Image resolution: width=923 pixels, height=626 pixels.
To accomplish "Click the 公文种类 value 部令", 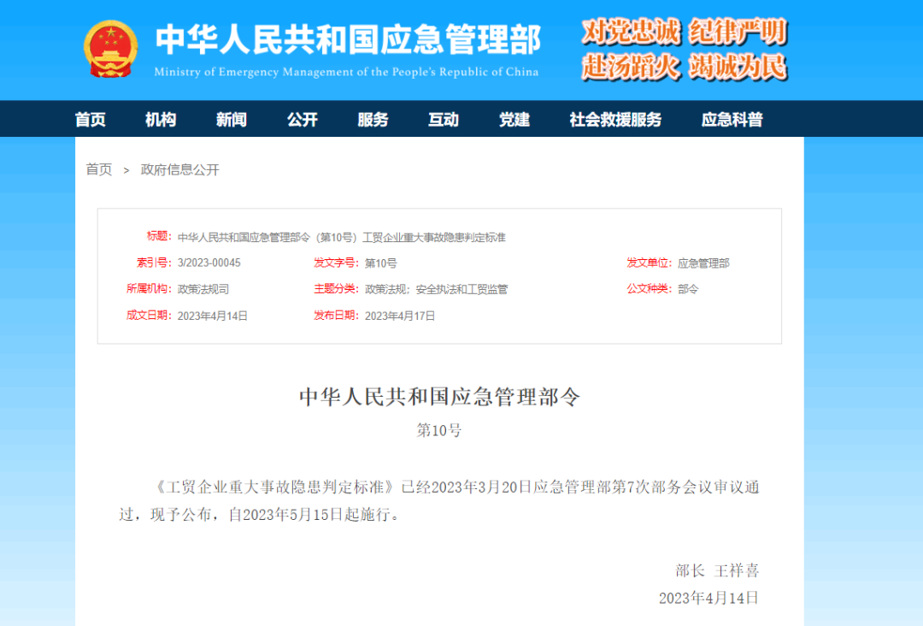I will click(x=688, y=289).
